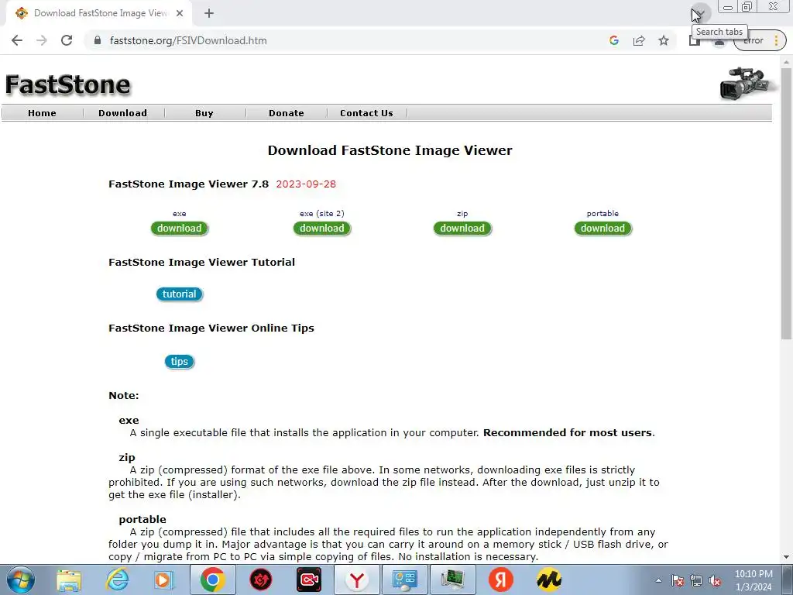Click the Chrome profile avatar icon
This screenshot has width=793, height=595.
click(x=719, y=42)
